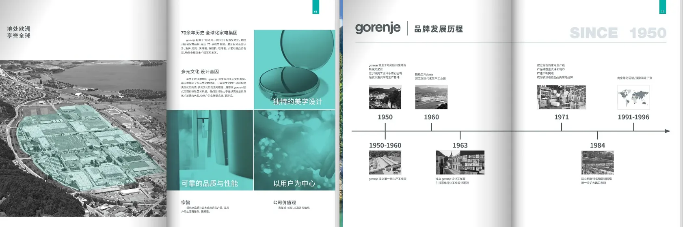Screen dimensions: 683x227
Task: Select the 1950 year label on timeline
Action: tap(385, 117)
